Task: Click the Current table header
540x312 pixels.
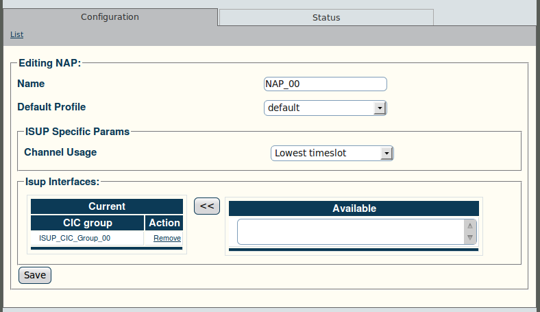Action: 107,206
